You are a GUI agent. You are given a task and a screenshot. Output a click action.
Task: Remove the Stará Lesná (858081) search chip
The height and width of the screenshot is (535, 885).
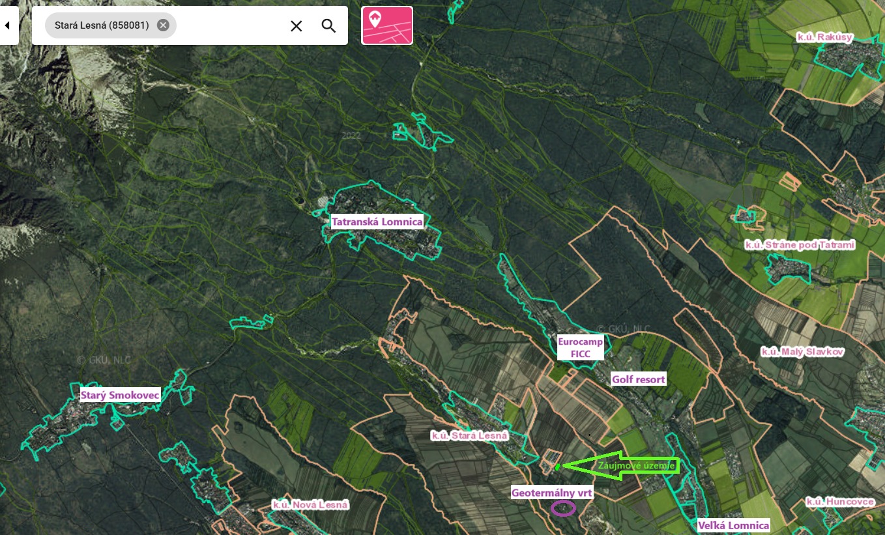[163, 25]
